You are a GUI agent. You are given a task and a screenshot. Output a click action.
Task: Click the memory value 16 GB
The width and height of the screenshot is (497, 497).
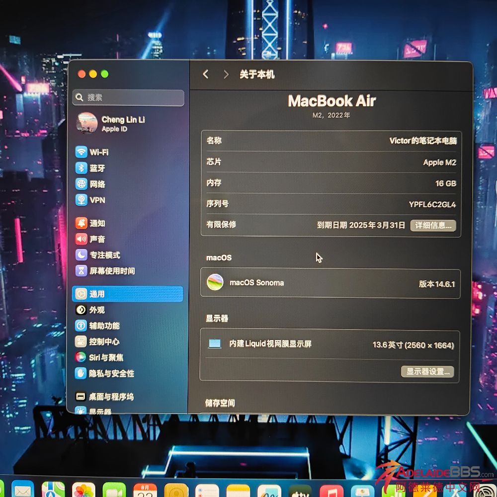point(445,183)
